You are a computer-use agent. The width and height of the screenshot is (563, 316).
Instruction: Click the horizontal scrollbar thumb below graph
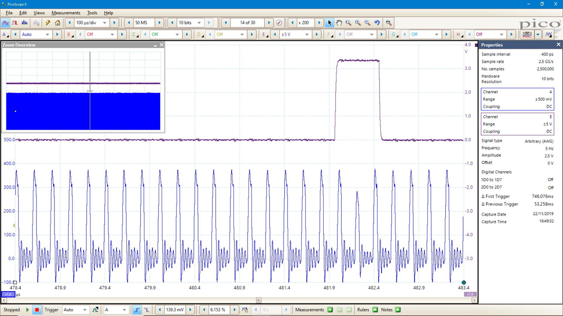[x=259, y=300]
